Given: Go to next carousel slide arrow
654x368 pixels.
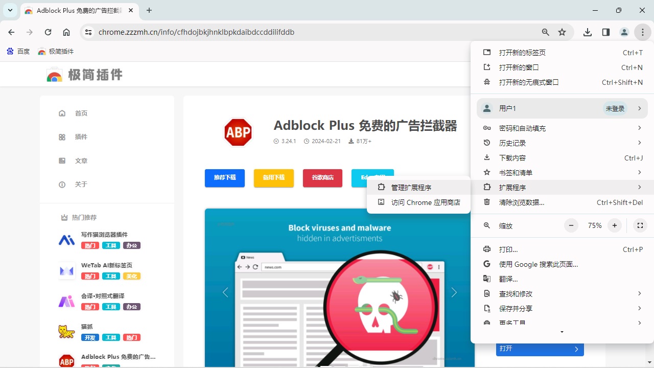Looking at the screenshot, I should pyautogui.click(x=454, y=292).
